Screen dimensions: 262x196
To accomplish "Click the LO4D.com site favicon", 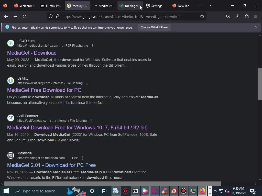I will pos(11,43).
